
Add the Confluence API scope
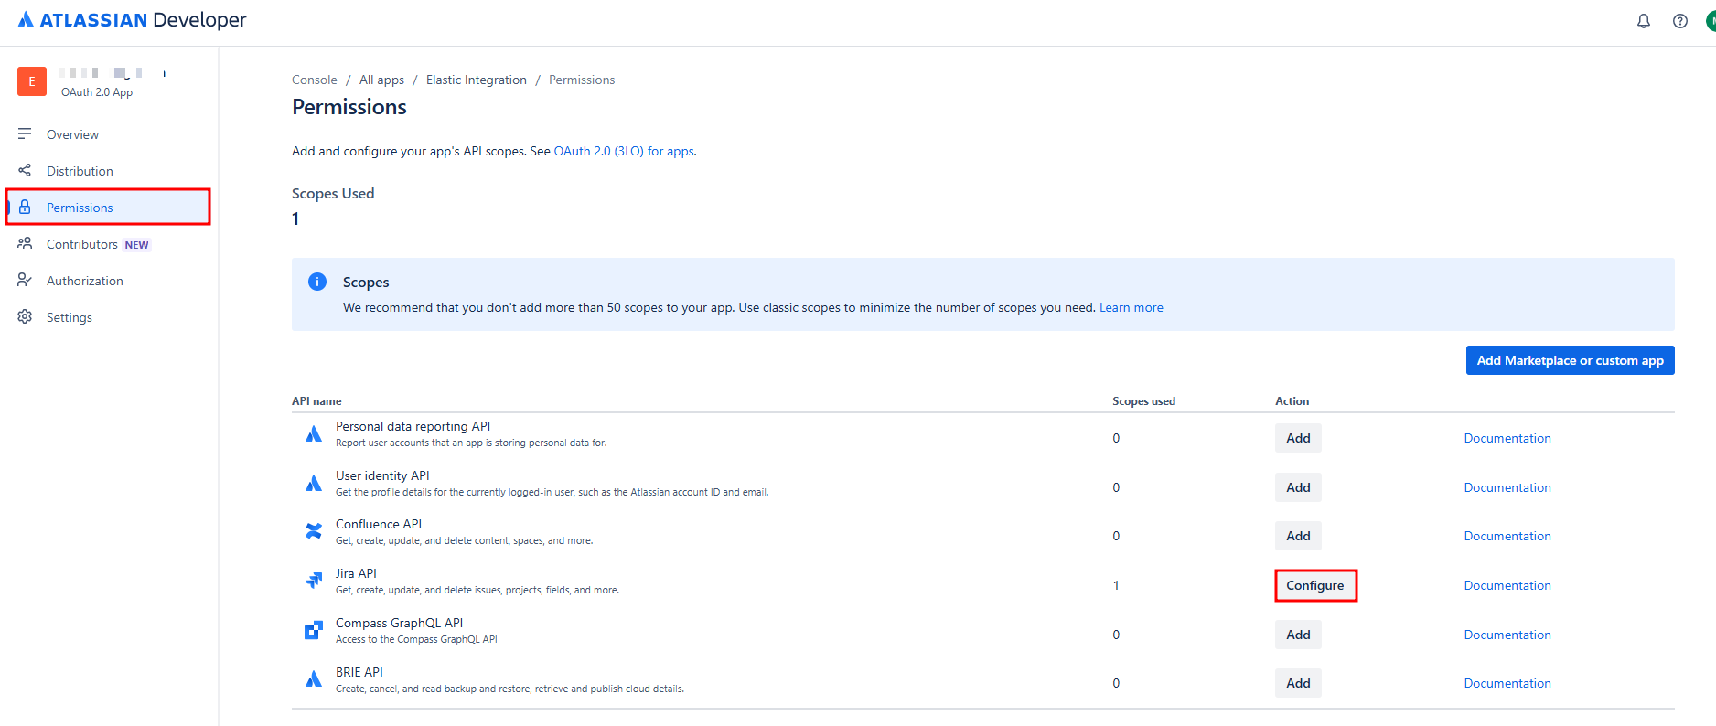coord(1297,536)
